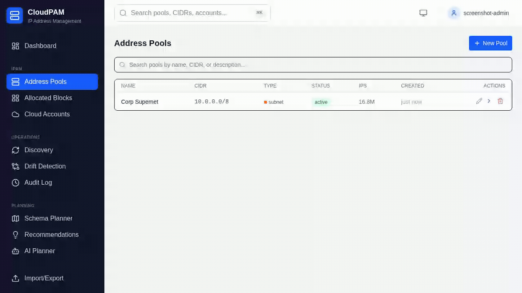
Task: Click the active status badge
Action: [x=321, y=102]
